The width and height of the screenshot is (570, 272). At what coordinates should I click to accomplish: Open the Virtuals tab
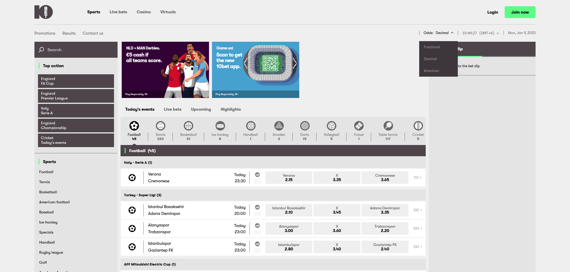click(x=168, y=12)
